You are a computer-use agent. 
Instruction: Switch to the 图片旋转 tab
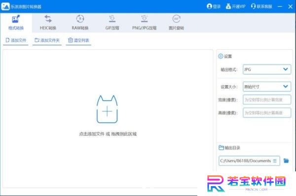click(176, 23)
